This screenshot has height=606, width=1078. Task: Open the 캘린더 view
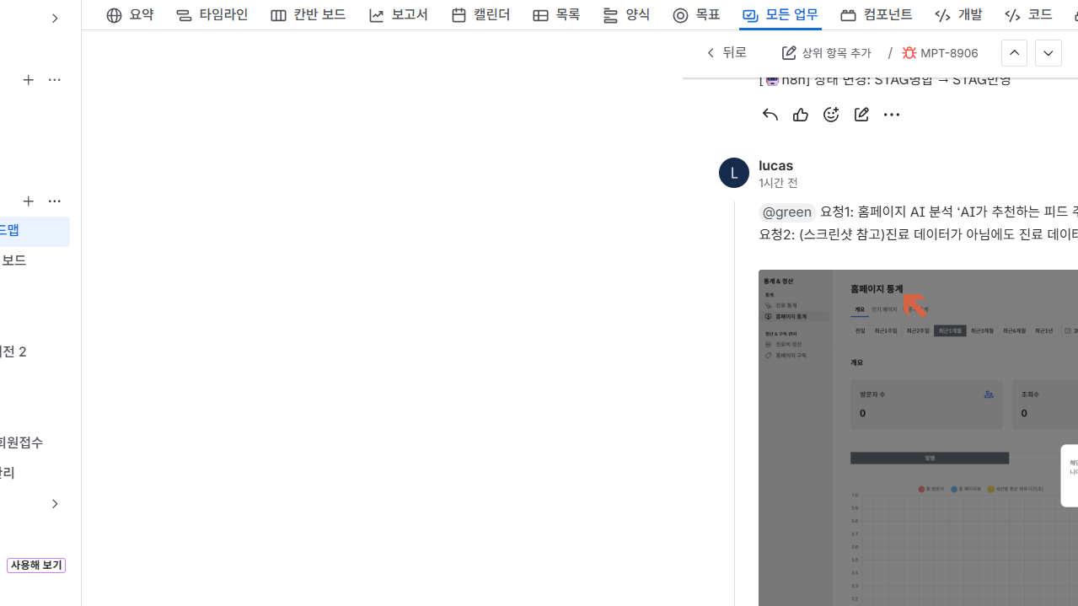click(480, 14)
